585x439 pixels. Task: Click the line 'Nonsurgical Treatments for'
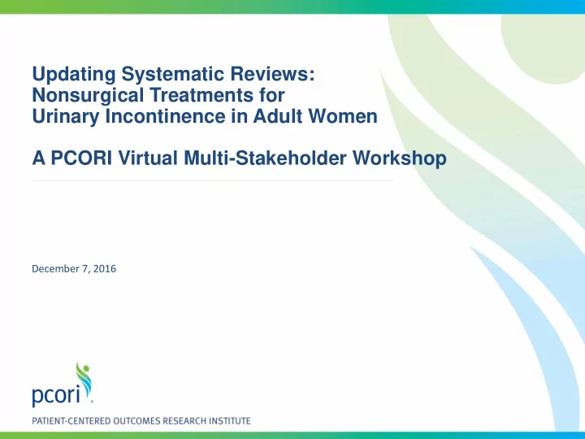coord(158,95)
